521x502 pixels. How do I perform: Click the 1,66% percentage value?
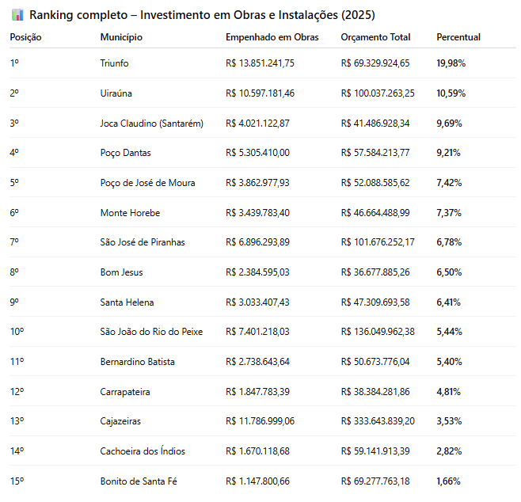click(x=448, y=481)
